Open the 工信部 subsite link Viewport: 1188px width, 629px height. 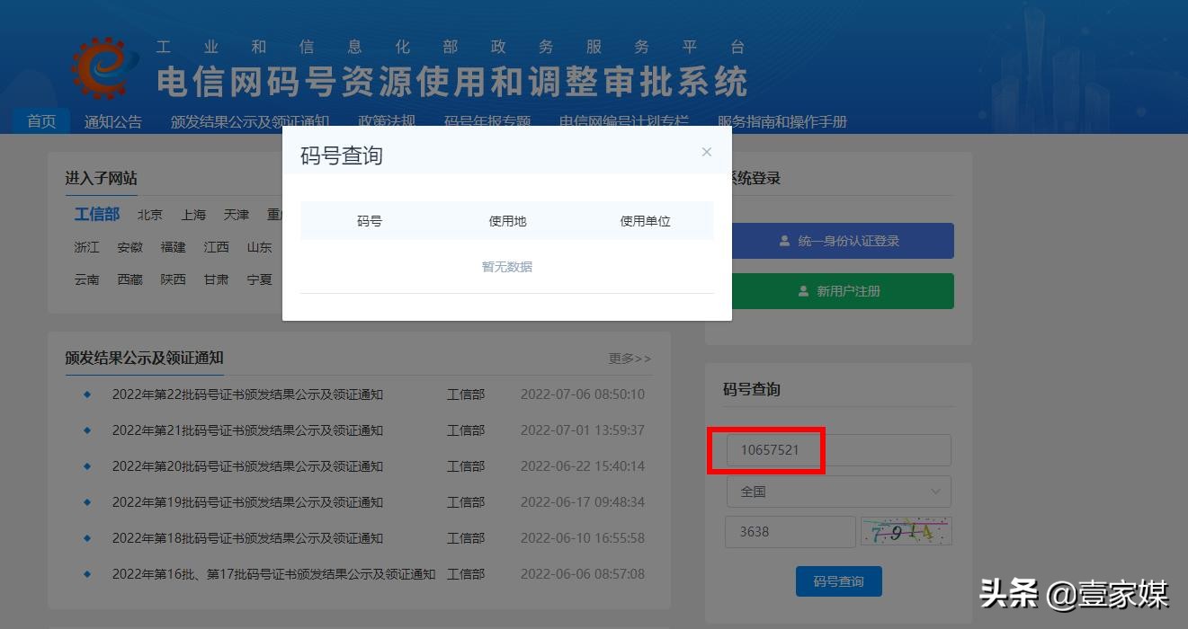coord(97,214)
